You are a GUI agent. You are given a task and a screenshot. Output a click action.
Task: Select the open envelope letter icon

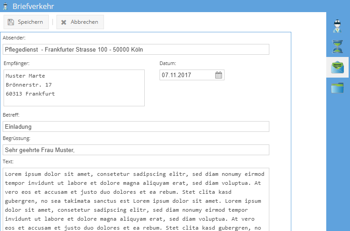coord(337,67)
